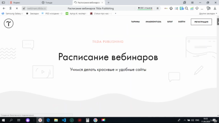
Task: Open the taskbar clock showing 19:55
Action: (x=205, y=120)
